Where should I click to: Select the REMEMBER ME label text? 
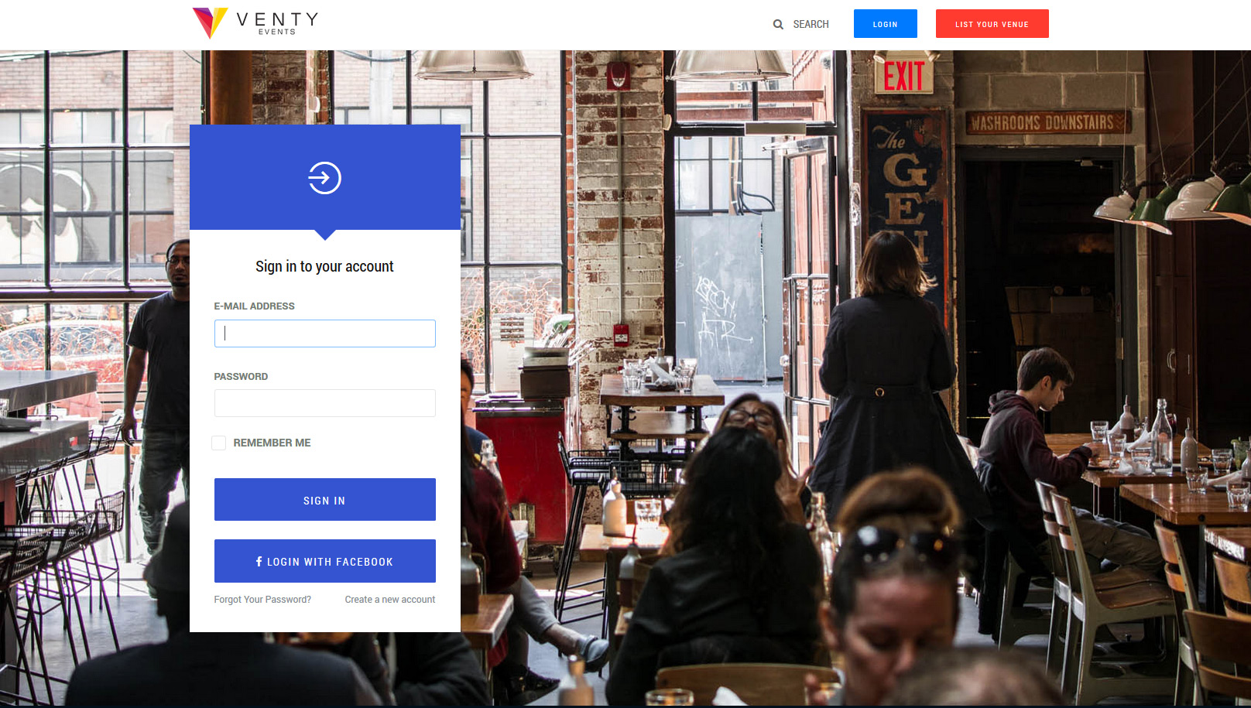pyautogui.click(x=272, y=443)
